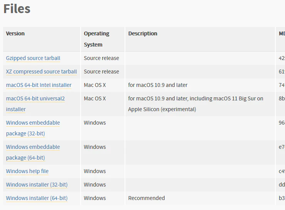Click 'Mac OS X' in Intel installer row
This screenshot has height=210, width=285.
pos(95,85)
